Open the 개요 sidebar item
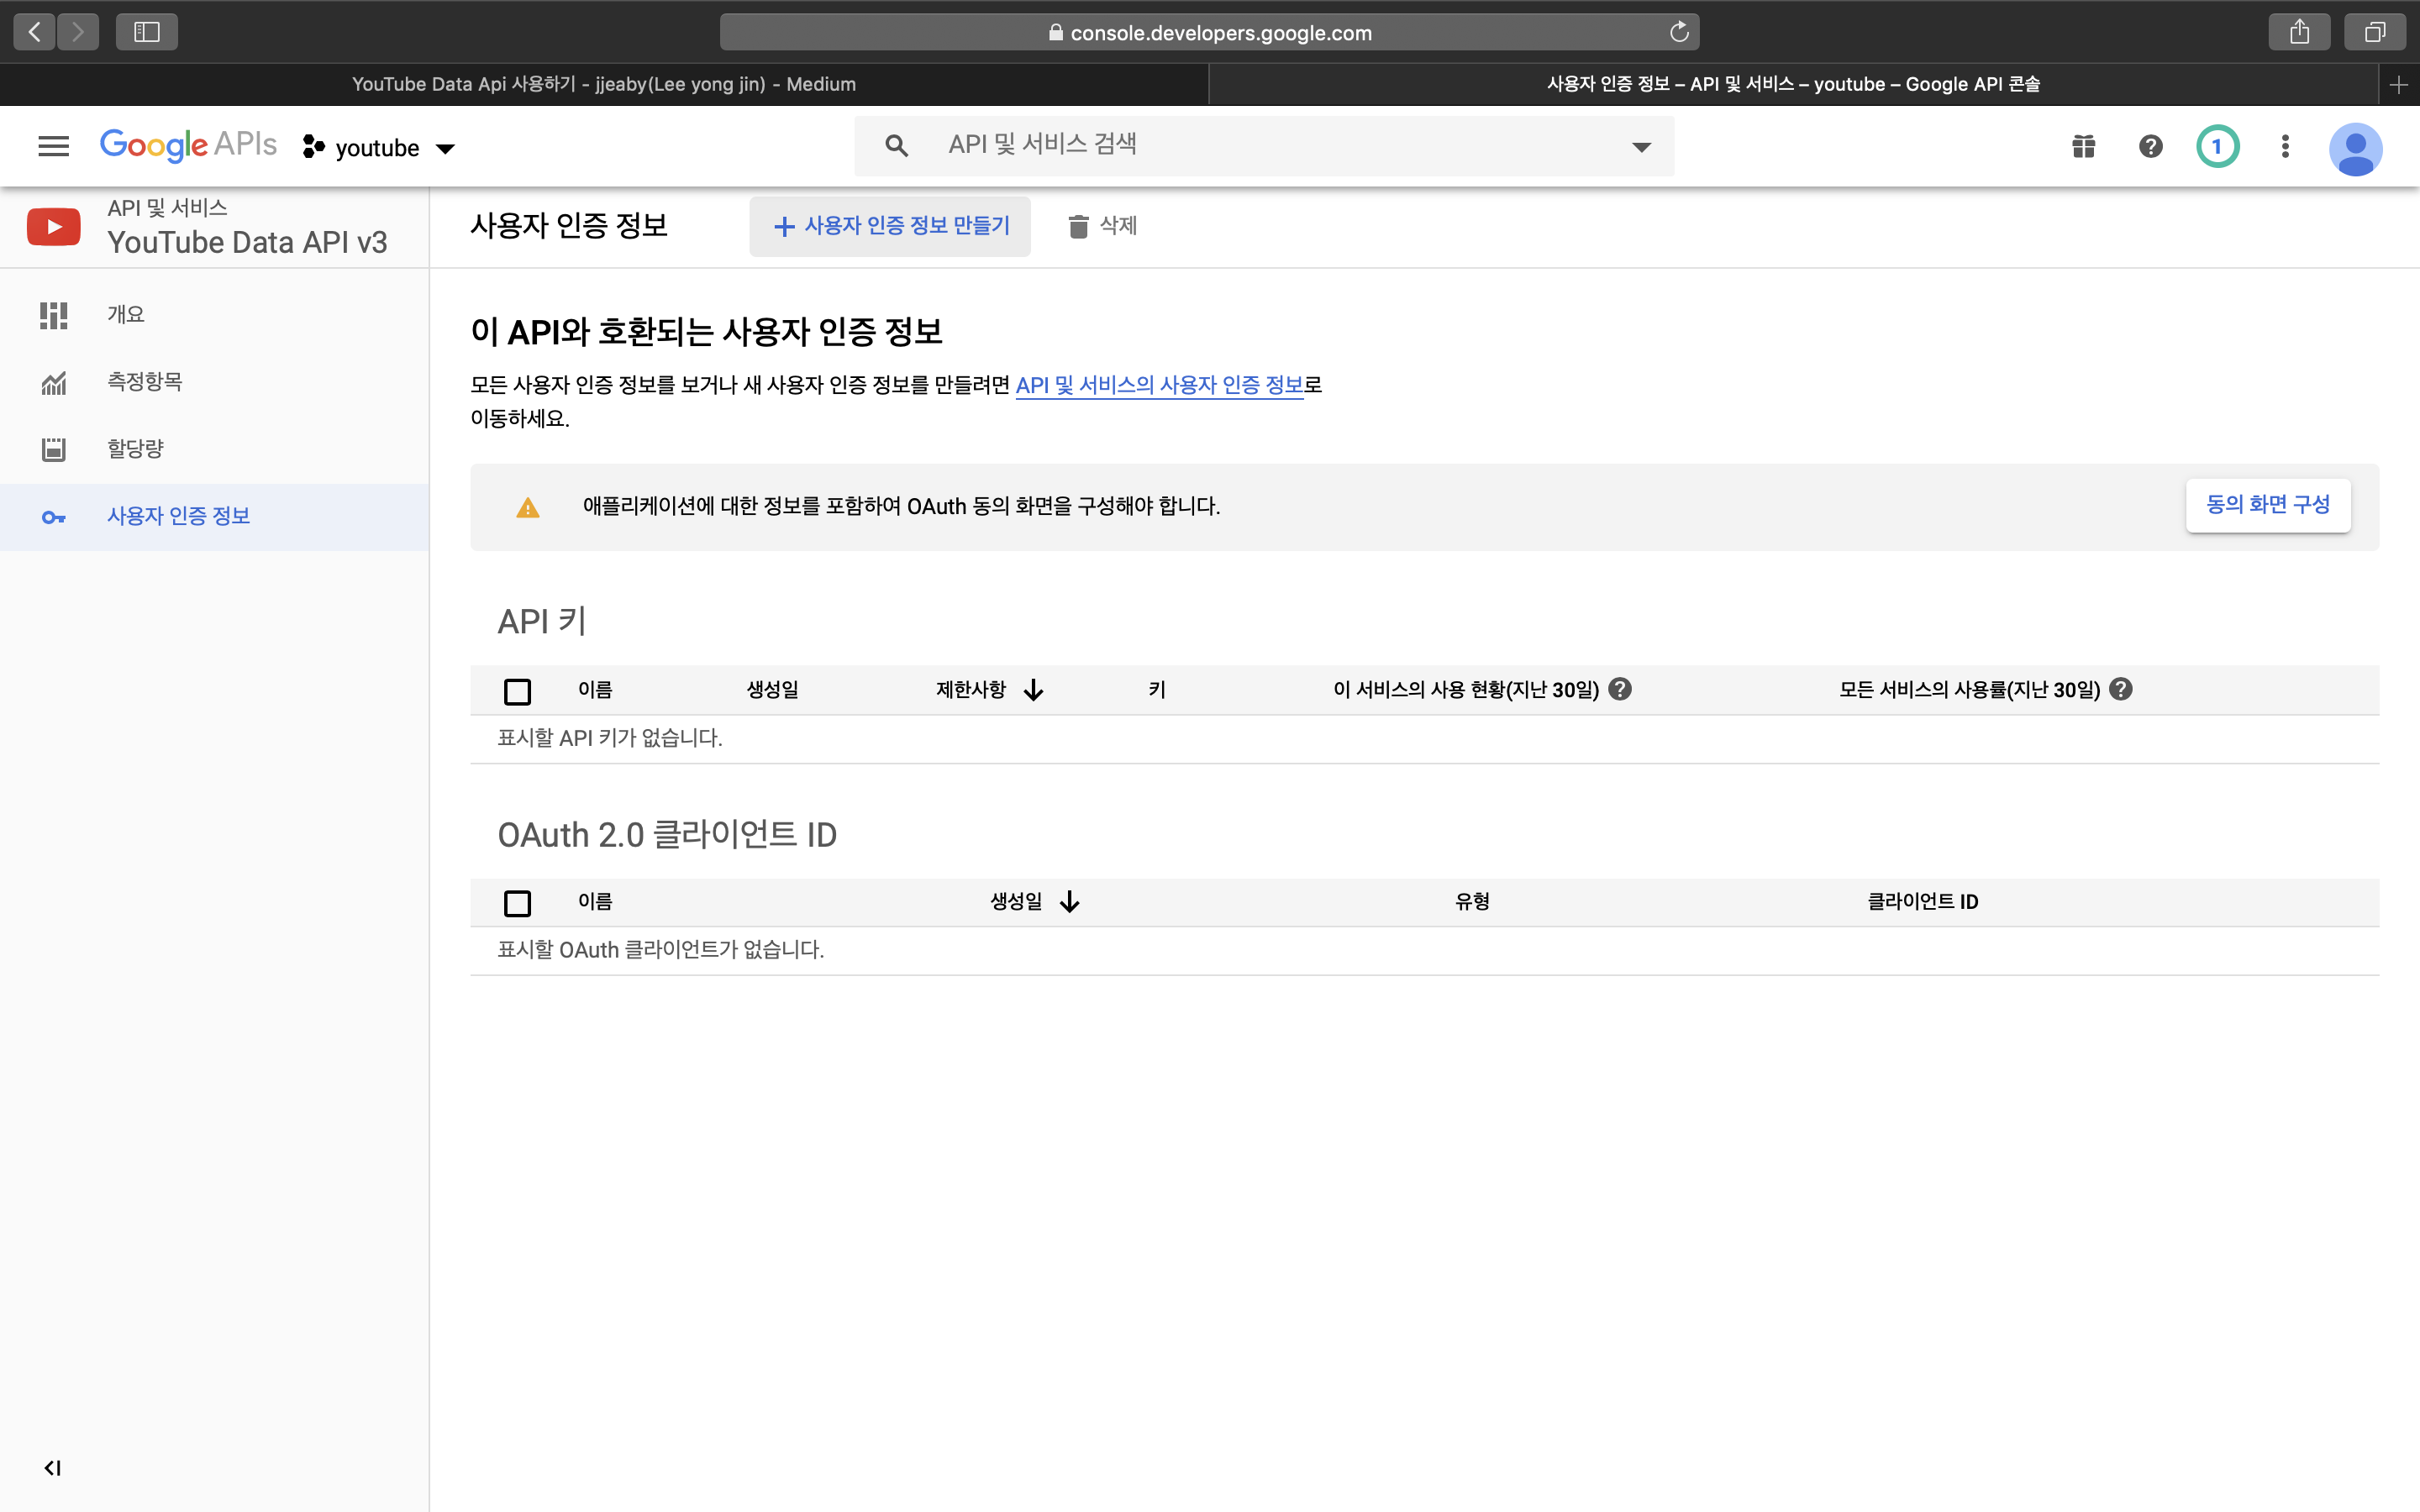Screen dimensions: 2420x1512 coord(214,315)
